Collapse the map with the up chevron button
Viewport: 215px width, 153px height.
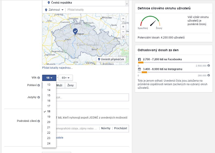pos(123,19)
